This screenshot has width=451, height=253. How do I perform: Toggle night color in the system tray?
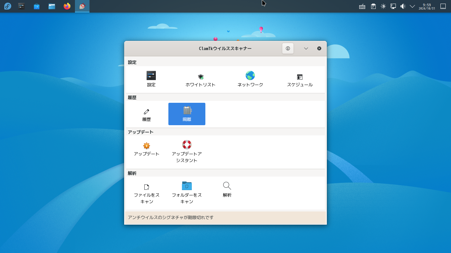pos(383,6)
